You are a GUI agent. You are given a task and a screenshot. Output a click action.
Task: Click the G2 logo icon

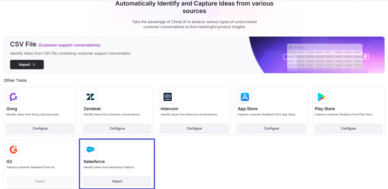point(13,149)
